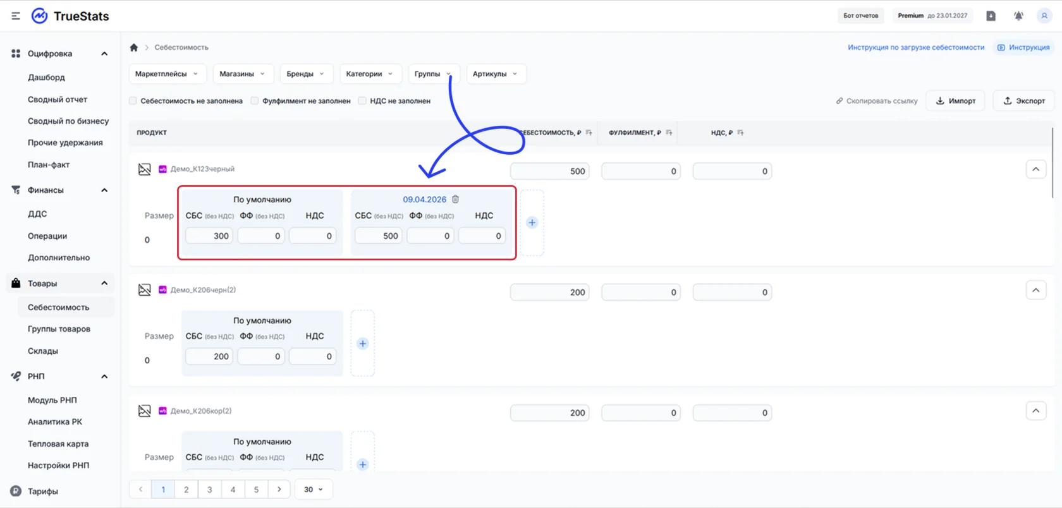Collapse Финансы sidebar section
Screen dimensions: 1062x508
pos(104,190)
